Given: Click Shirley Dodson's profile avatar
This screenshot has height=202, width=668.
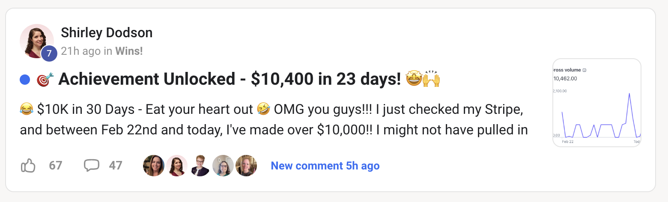Looking at the screenshot, I should click(36, 40).
